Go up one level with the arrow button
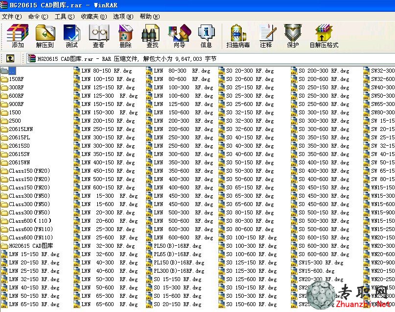Image resolution: width=395 pixels, height=312 pixels. coord(10,58)
